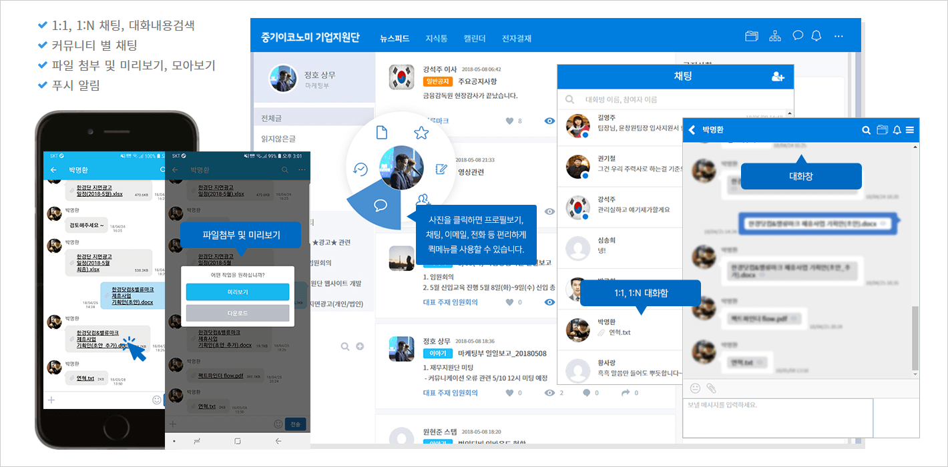The image size is (948, 467).
Task: Open the folder icon in the top navigation bar
Action: [752, 36]
